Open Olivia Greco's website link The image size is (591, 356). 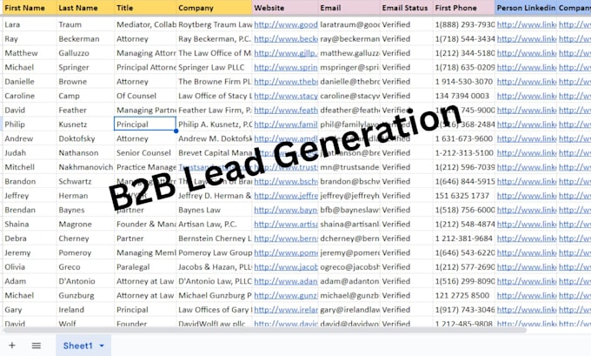pyautogui.click(x=286, y=267)
